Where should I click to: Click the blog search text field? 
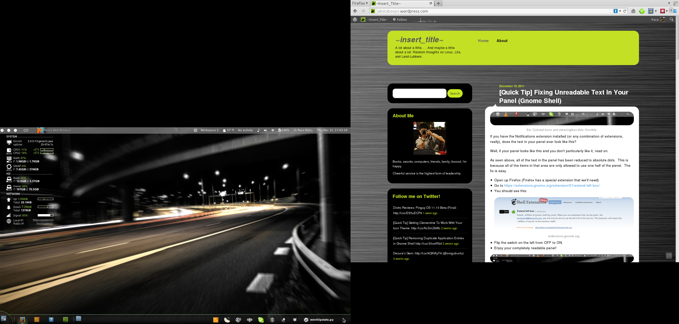[419, 93]
